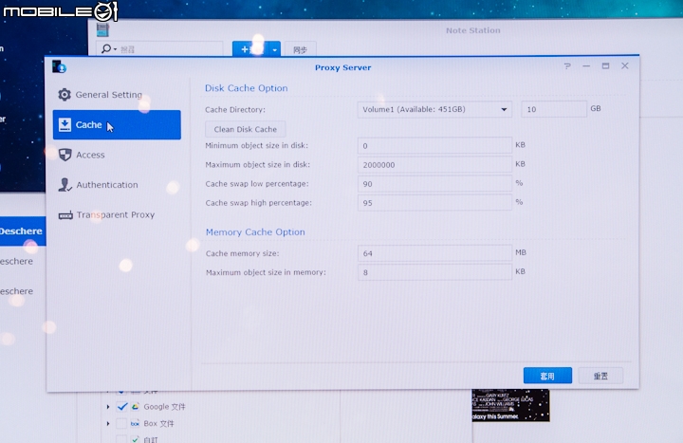Click the Disk Cache Option heading

point(246,88)
